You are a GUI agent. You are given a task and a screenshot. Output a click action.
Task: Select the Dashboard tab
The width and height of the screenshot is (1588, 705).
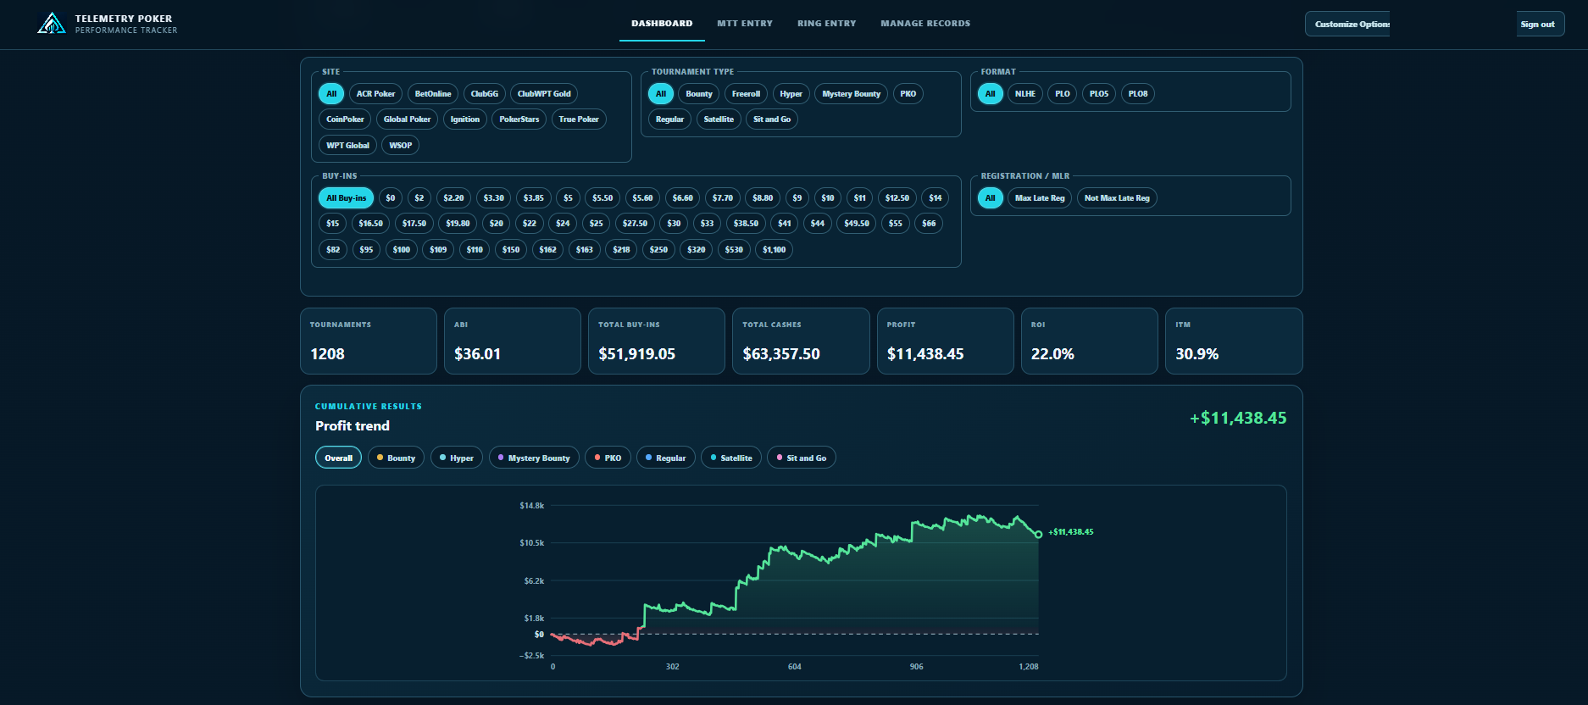tap(662, 24)
